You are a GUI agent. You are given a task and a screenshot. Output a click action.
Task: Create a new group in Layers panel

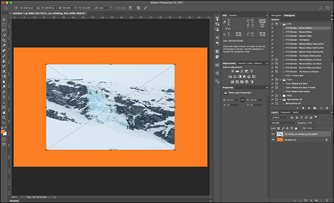point(317,200)
